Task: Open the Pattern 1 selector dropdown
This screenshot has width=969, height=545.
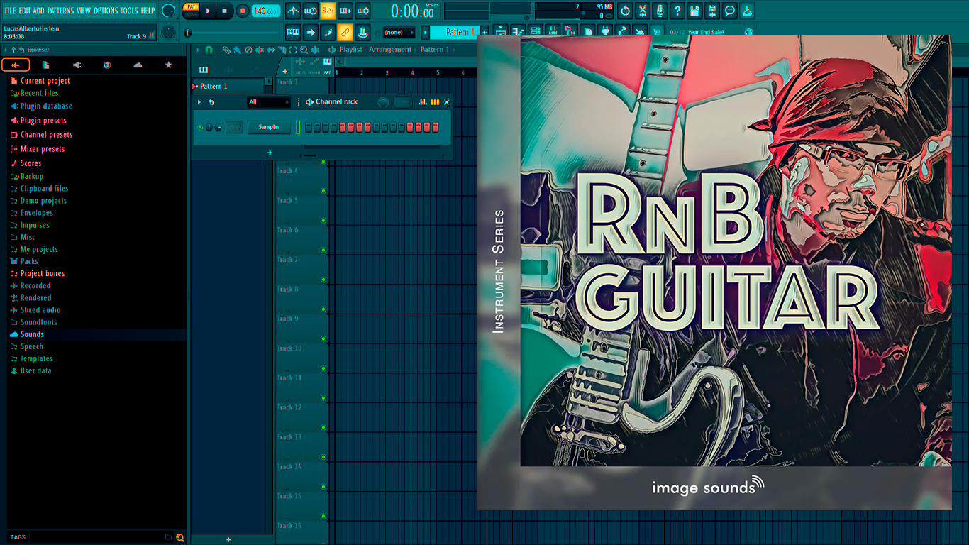Action: click(x=455, y=32)
